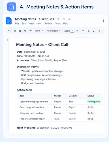Screen dimensions: 109x142
Task: Click the icon left of Bold
Action: coord(83,31)
